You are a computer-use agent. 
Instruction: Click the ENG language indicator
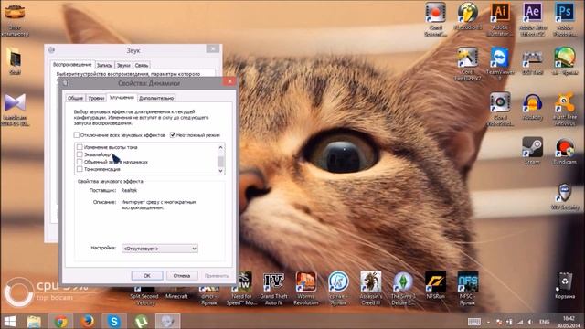point(545,322)
